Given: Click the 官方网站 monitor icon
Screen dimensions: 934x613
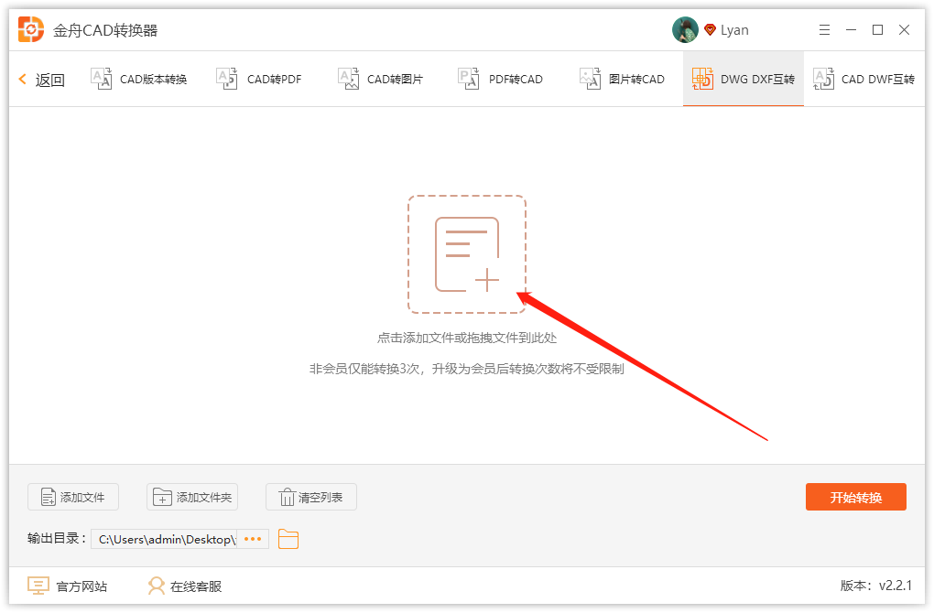Looking at the screenshot, I should [x=37, y=586].
